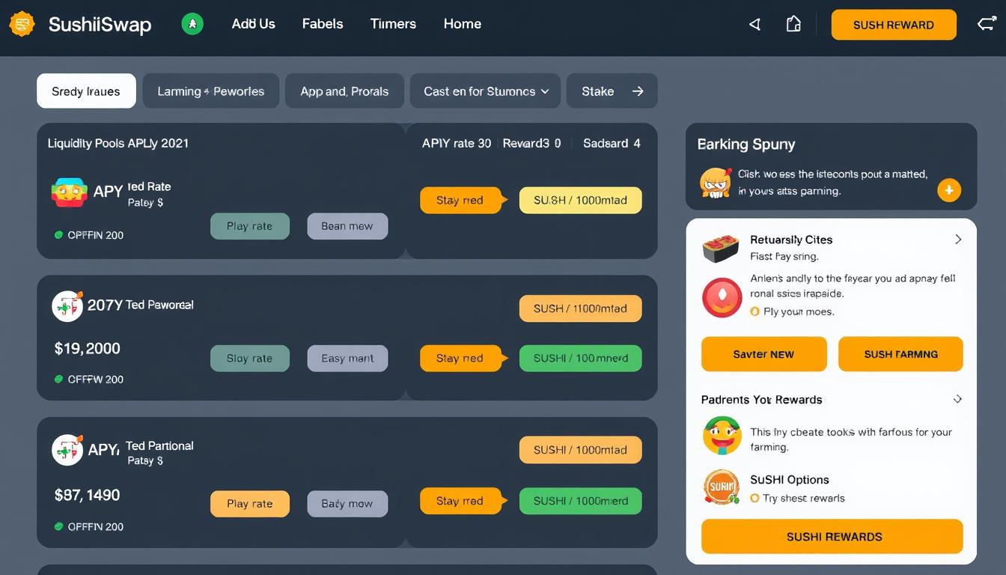Click the green status icon in the navbar

(192, 24)
